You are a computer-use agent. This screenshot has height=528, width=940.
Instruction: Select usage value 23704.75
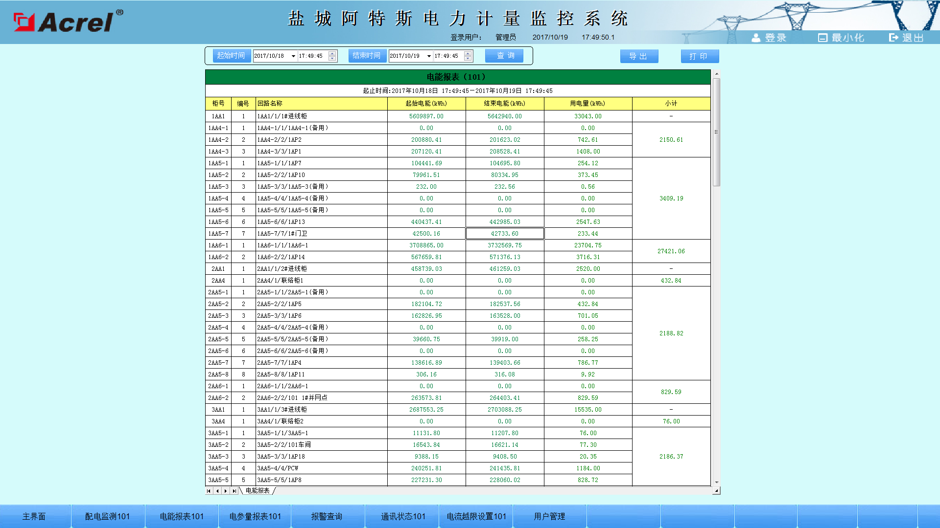pyautogui.click(x=588, y=245)
